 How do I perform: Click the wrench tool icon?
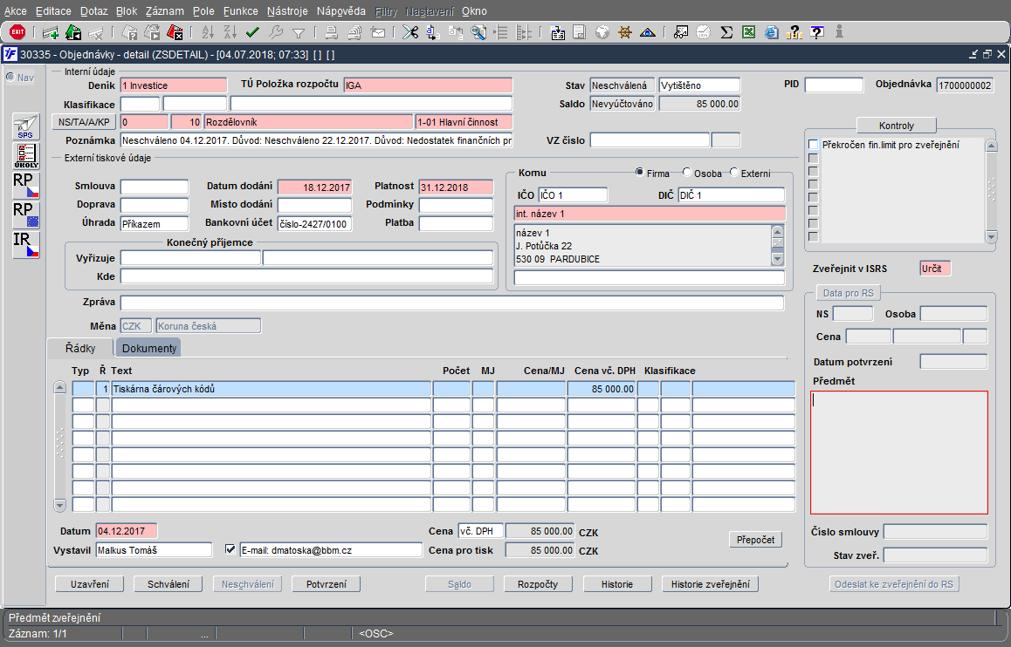click(x=275, y=32)
